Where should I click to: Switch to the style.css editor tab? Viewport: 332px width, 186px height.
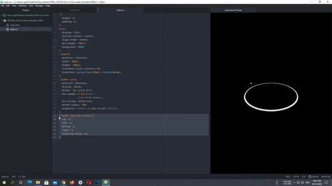(x=120, y=10)
